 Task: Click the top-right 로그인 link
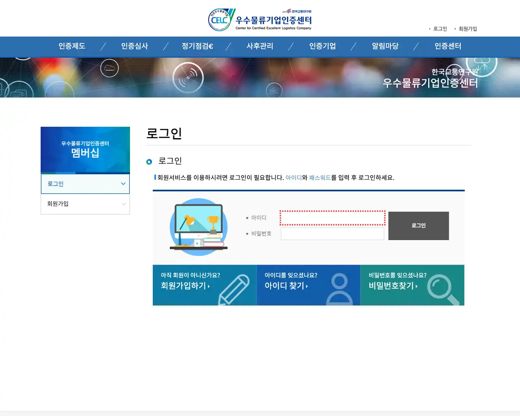pyautogui.click(x=440, y=29)
